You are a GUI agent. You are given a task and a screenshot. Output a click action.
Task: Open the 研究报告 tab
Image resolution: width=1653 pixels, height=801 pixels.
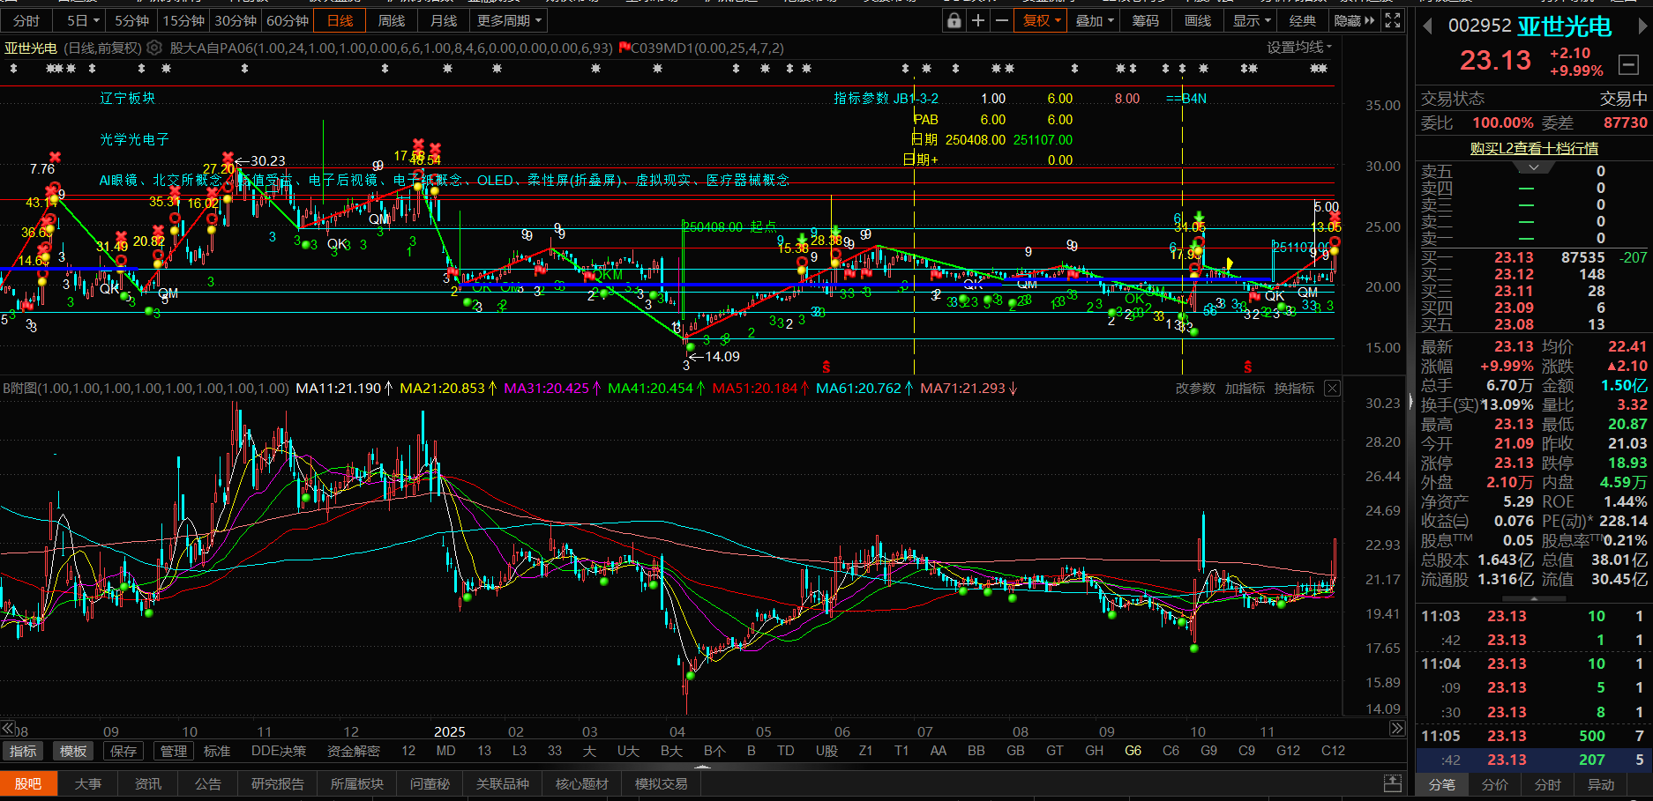coord(277,783)
